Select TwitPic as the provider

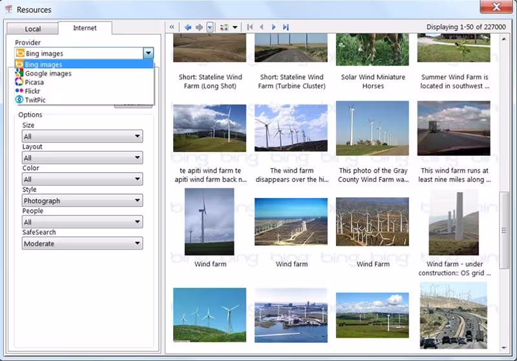coord(36,100)
